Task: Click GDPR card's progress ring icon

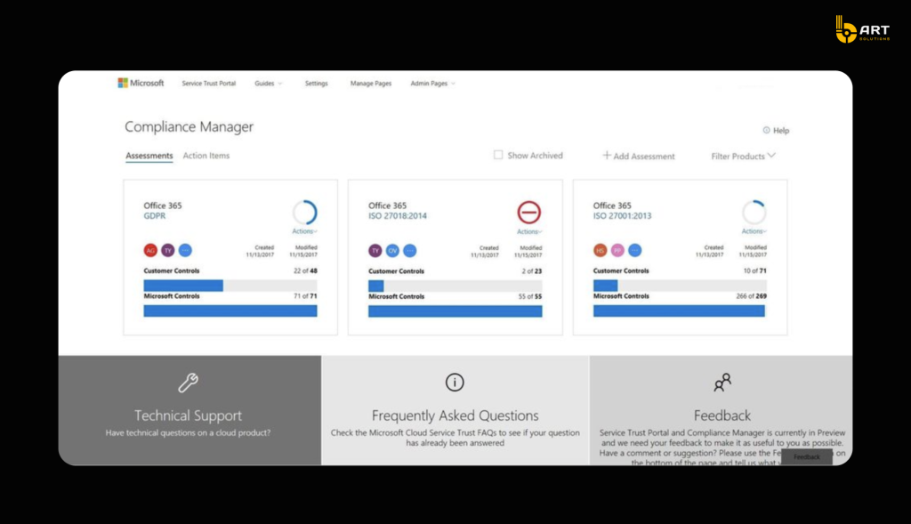Action: 305,213
